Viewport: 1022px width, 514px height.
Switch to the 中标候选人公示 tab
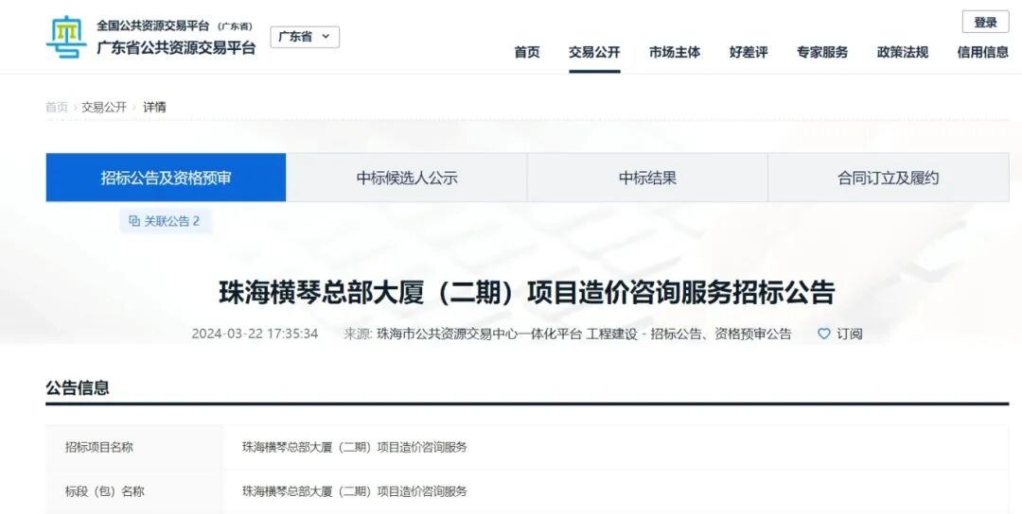pos(407,178)
